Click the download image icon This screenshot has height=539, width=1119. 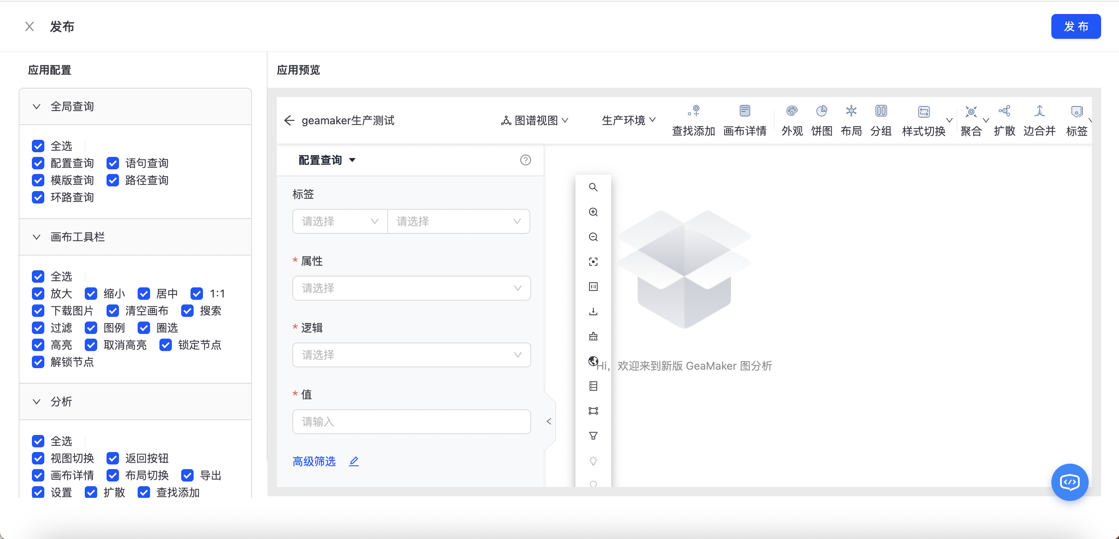tap(593, 311)
